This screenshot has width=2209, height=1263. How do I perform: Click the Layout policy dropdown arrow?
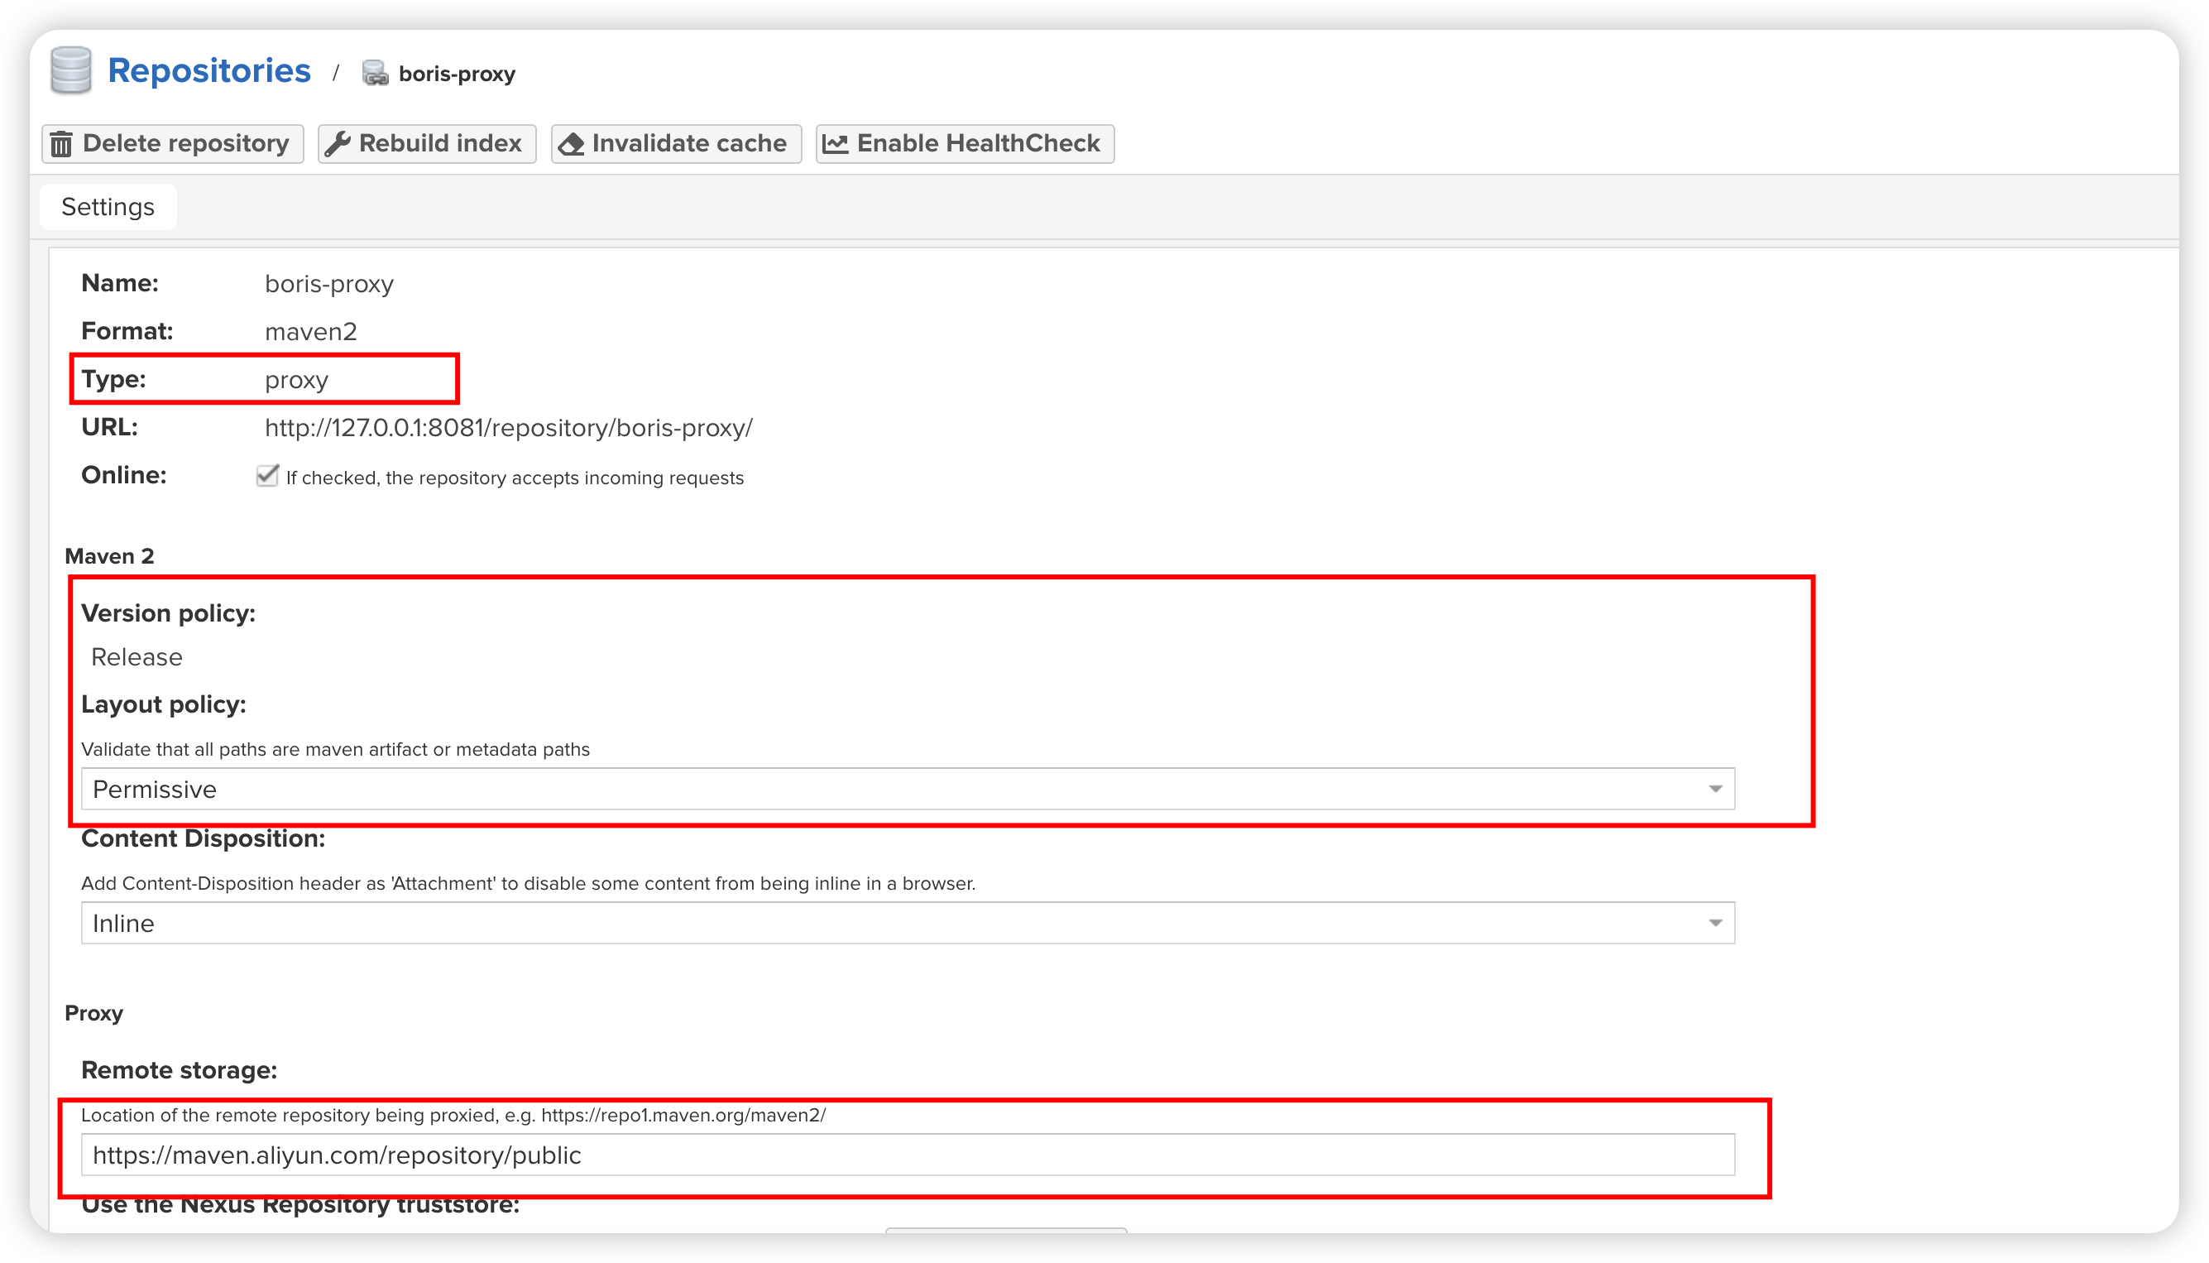pos(1715,790)
